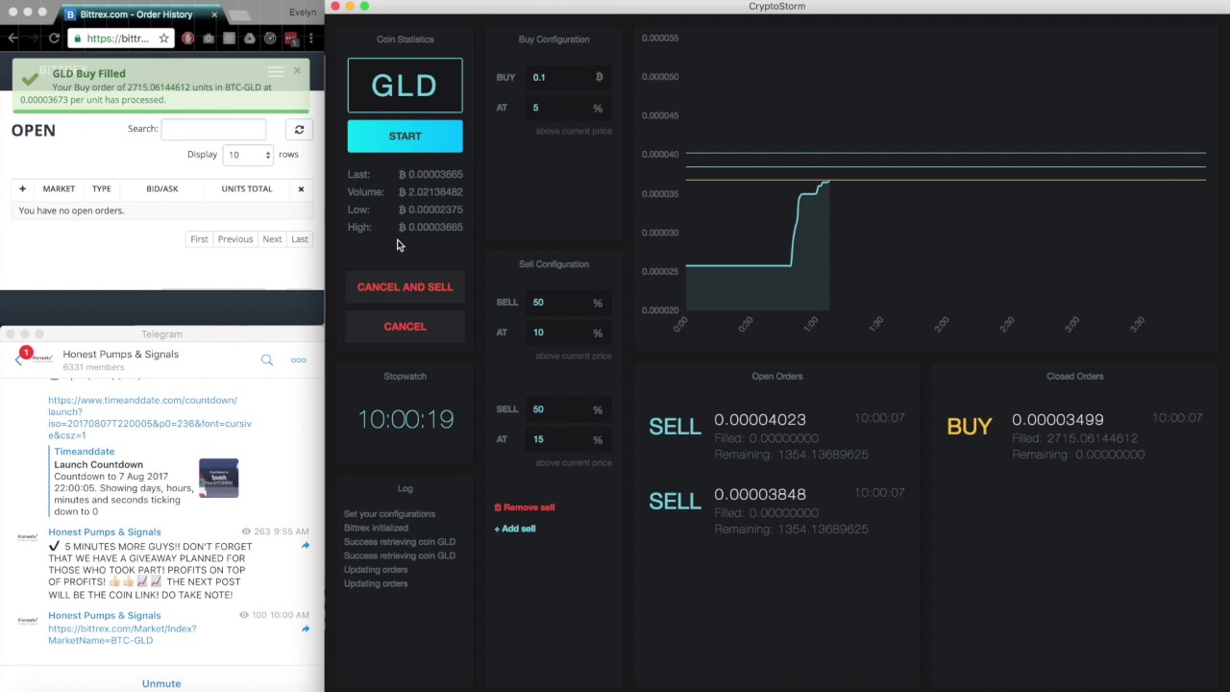Click the Low value 0.00002375
The width and height of the screenshot is (1230, 692).
[430, 210]
